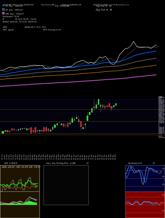Click the peak of the white price line
The height and width of the screenshot is (218, 165).
[x=134, y=41]
